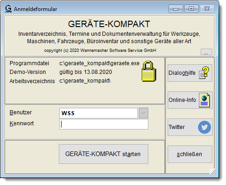Image resolution: width=226 pixels, height=185 pixels.
Task: Click the small ellipsis button below the heading
Action: click(x=206, y=52)
